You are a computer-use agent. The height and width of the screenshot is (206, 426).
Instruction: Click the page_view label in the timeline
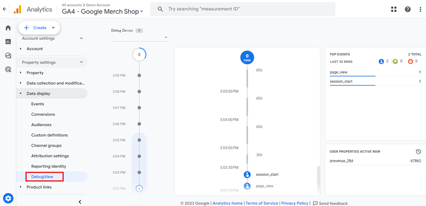pos(265,186)
